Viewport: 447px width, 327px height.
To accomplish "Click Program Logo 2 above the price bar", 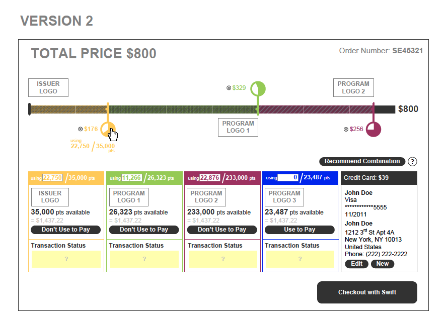I will [353, 87].
